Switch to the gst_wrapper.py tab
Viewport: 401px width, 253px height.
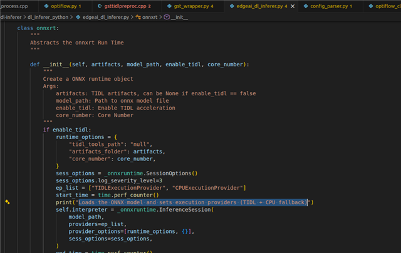coord(194,6)
